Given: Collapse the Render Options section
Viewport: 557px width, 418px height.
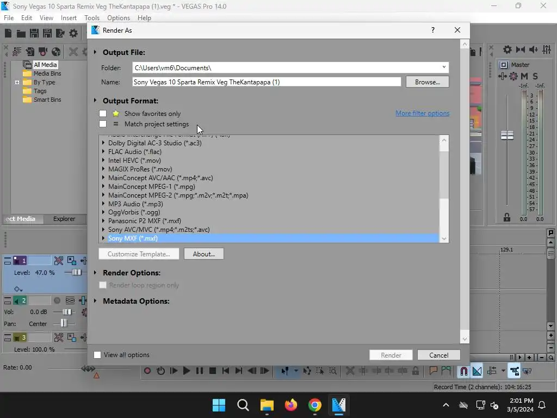Looking at the screenshot, I should pyautogui.click(x=95, y=273).
